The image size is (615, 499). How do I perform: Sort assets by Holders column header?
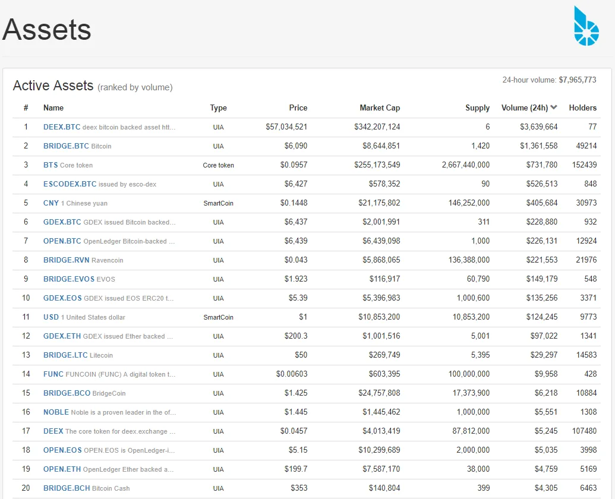pos(582,108)
